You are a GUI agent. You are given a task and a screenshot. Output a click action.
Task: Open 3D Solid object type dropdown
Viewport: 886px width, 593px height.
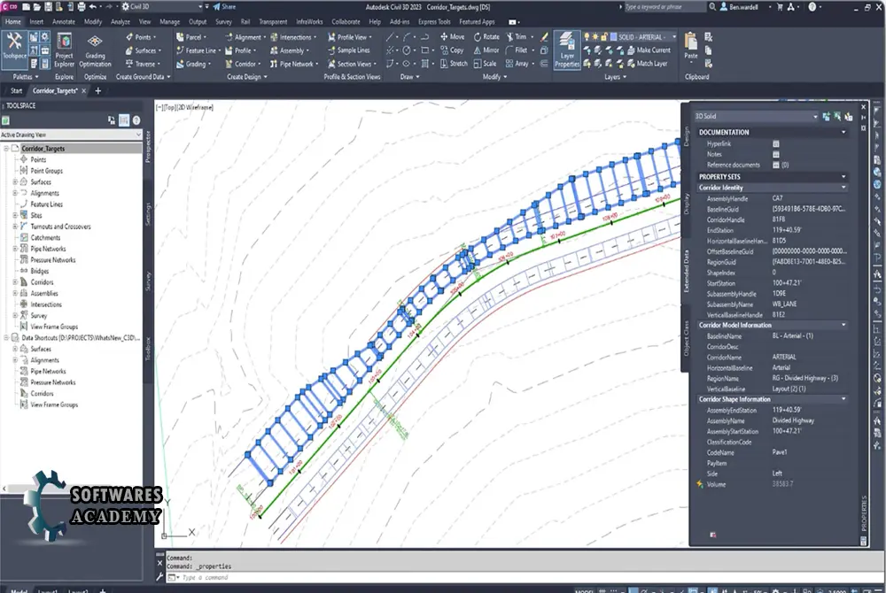pos(756,116)
